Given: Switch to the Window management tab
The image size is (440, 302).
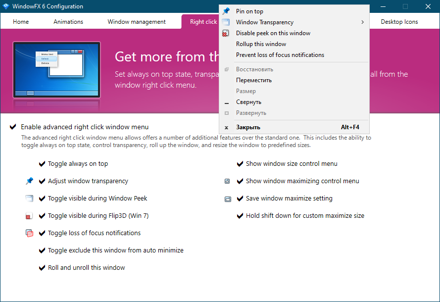Looking at the screenshot, I should click(137, 22).
